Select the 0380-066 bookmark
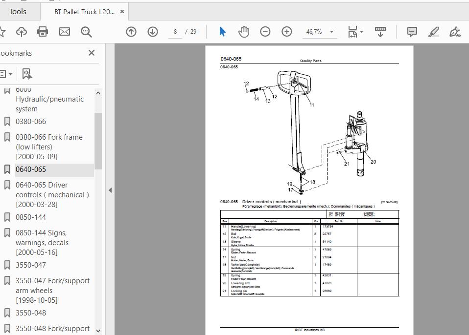This screenshot has height=335, width=469. (31, 122)
